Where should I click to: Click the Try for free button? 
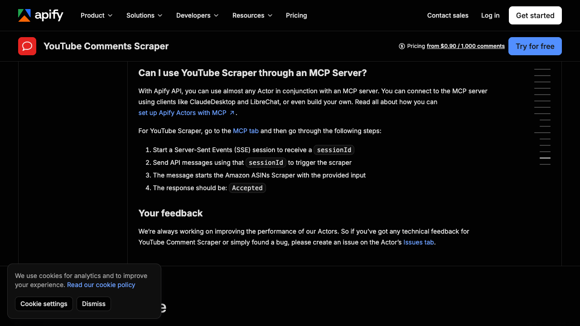(535, 46)
